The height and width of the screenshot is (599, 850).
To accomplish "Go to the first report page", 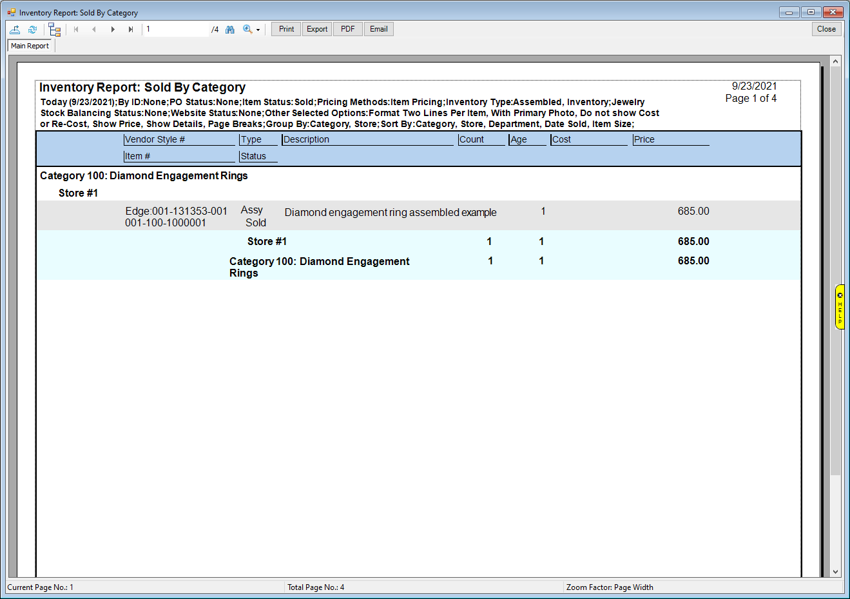I will tap(76, 29).
